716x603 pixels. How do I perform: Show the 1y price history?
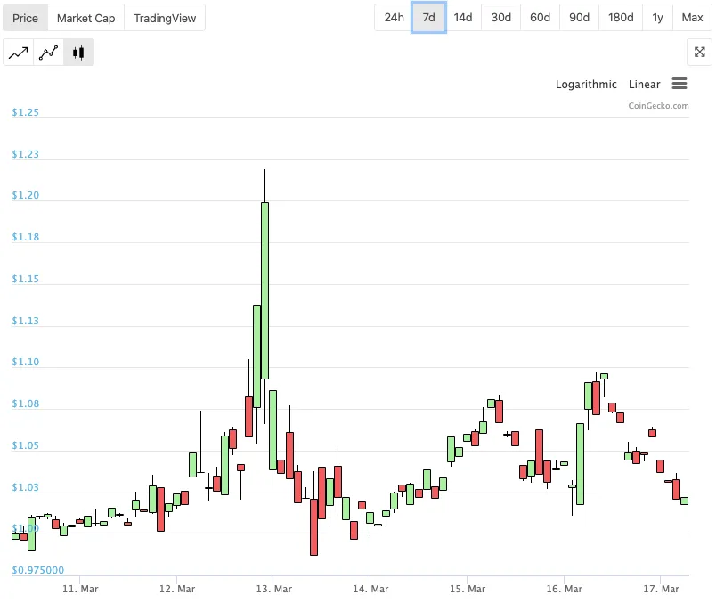click(x=657, y=17)
